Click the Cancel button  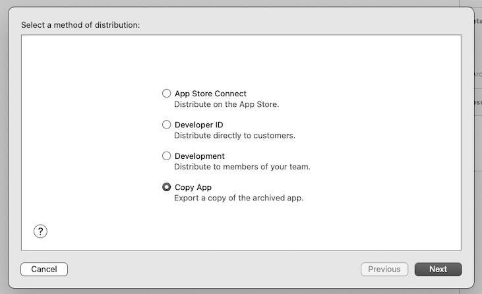[44, 269]
